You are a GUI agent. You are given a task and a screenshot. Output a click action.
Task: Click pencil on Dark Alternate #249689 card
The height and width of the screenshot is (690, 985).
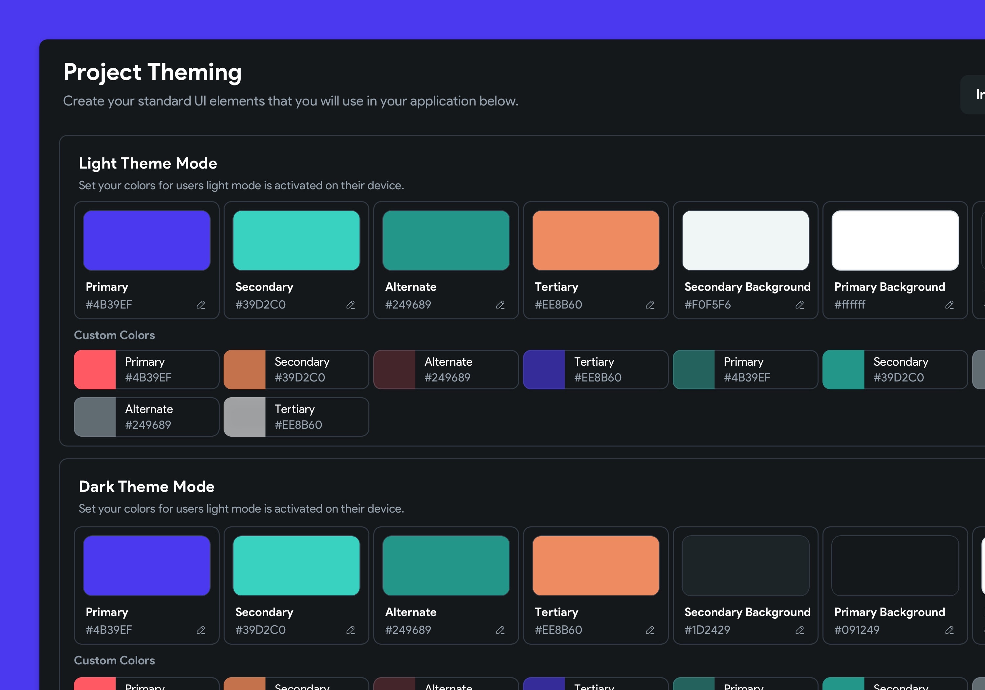(500, 630)
